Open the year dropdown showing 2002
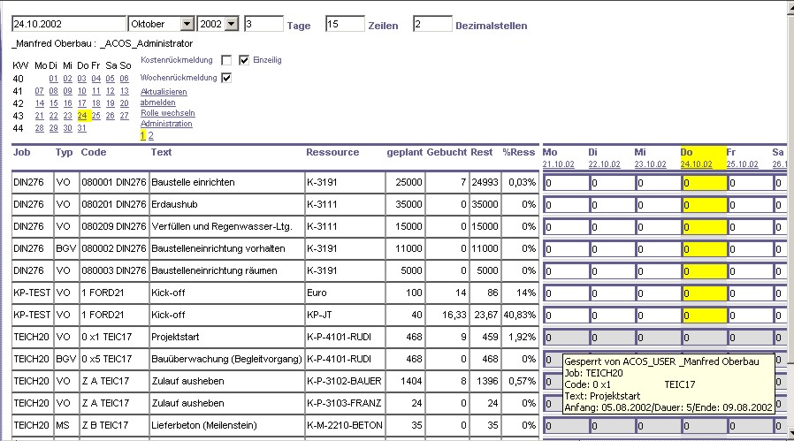The width and height of the screenshot is (794, 441). point(232,24)
